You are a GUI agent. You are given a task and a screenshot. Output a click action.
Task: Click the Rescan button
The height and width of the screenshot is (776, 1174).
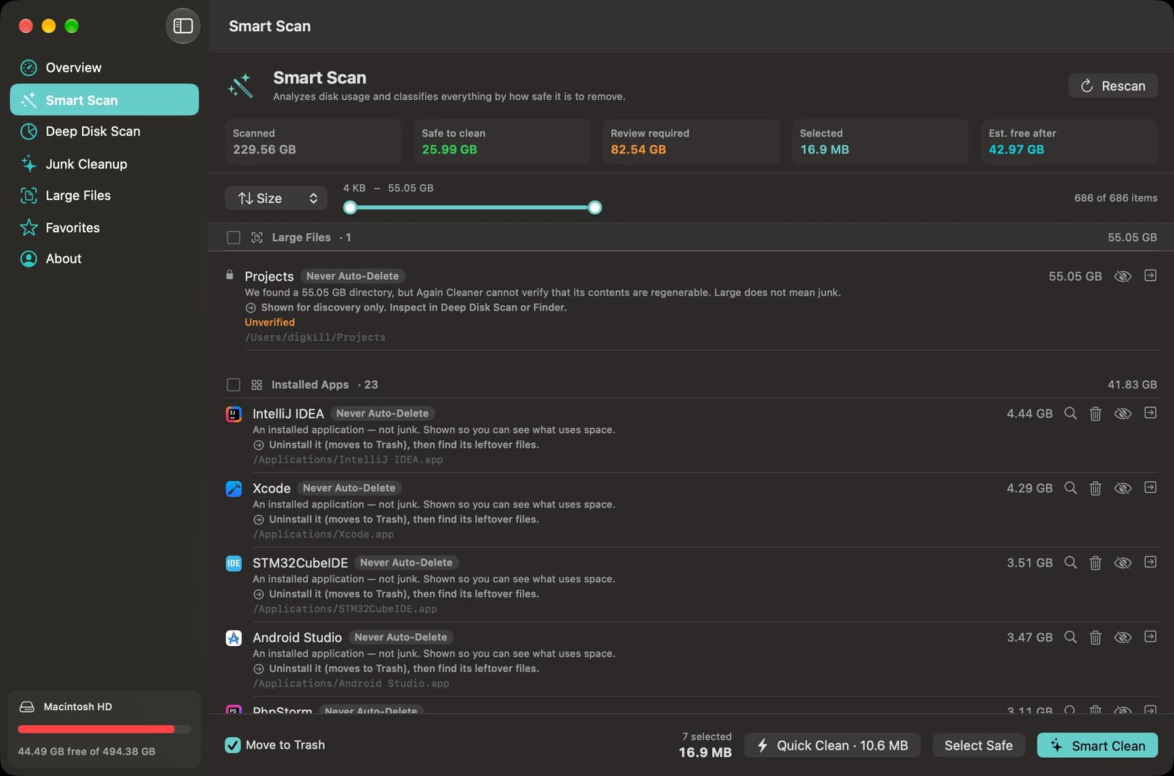[x=1113, y=86]
